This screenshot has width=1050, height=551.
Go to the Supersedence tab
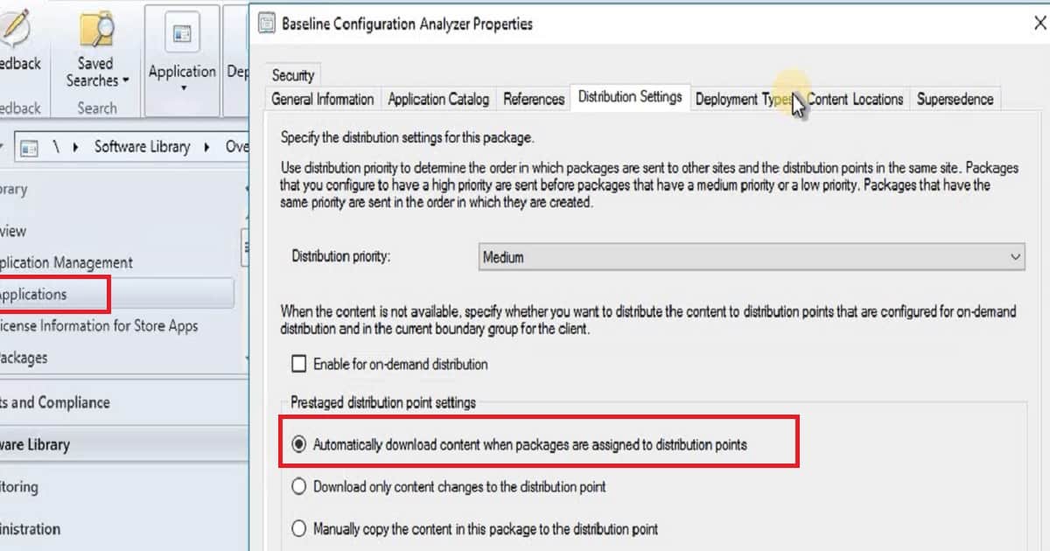pyautogui.click(x=955, y=99)
